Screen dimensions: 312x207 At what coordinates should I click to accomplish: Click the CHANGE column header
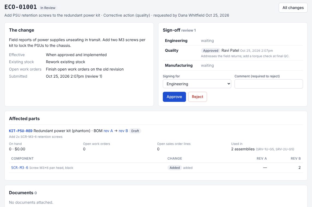[x=175, y=159]
